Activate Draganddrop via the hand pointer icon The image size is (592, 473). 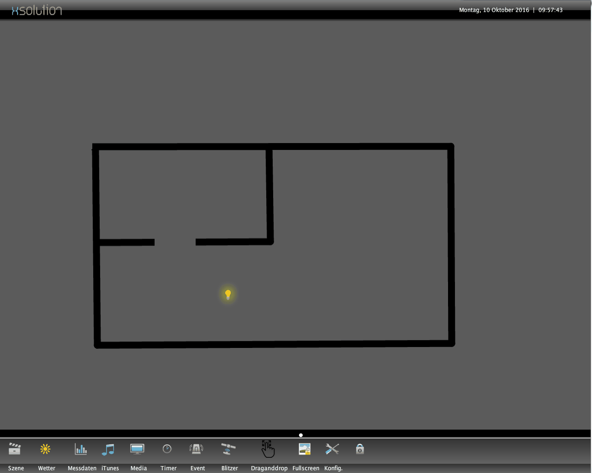coord(268,449)
